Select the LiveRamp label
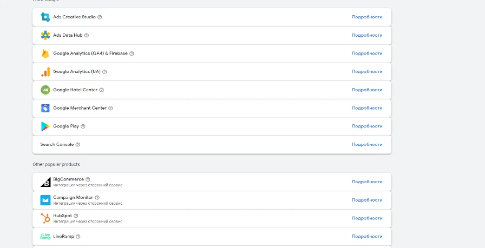 click(x=63, y=237)
